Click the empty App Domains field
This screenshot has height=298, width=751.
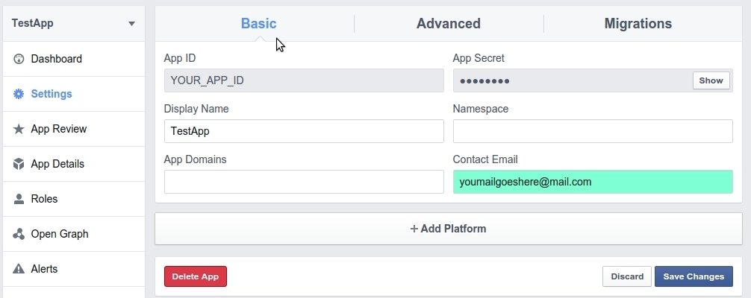[303, 182]
